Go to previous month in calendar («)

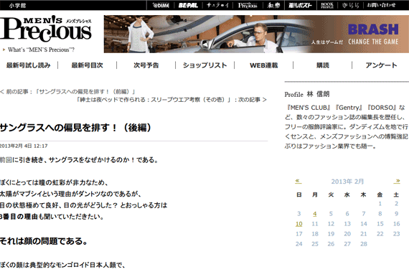[x=298, y=182]
